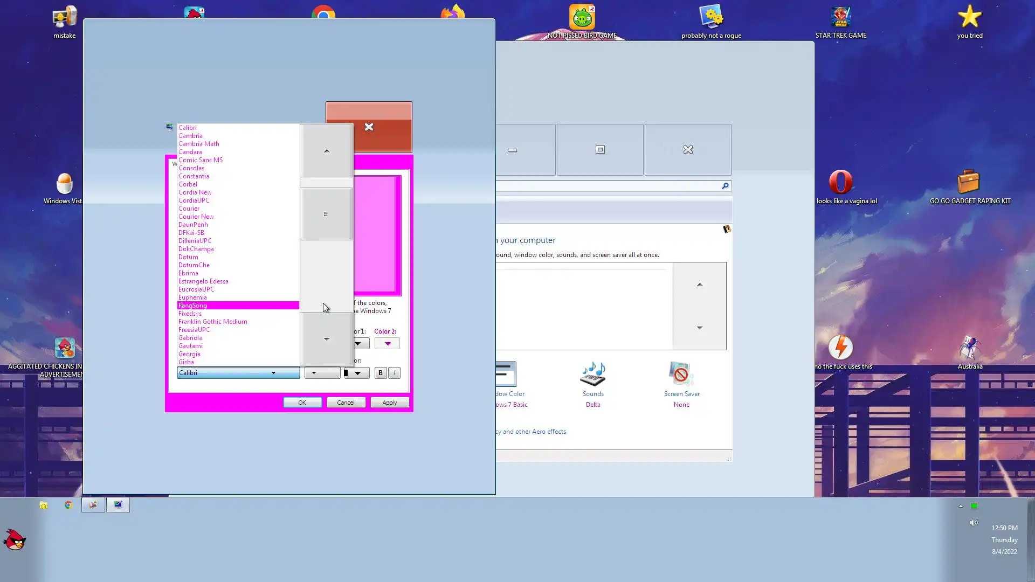Open Chrome from the taskbar
The width and height of the screenshot is (1035, 582).
pyautogui.click(x=68, y=505)
